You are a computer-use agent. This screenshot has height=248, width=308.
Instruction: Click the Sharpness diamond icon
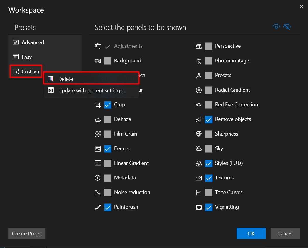tap(199, 134)
